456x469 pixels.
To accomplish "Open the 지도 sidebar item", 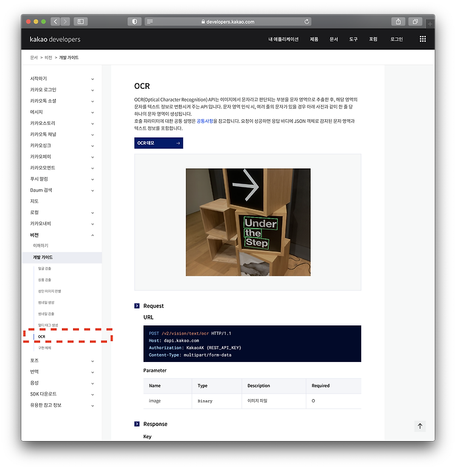I will click(x=35, y=201).
